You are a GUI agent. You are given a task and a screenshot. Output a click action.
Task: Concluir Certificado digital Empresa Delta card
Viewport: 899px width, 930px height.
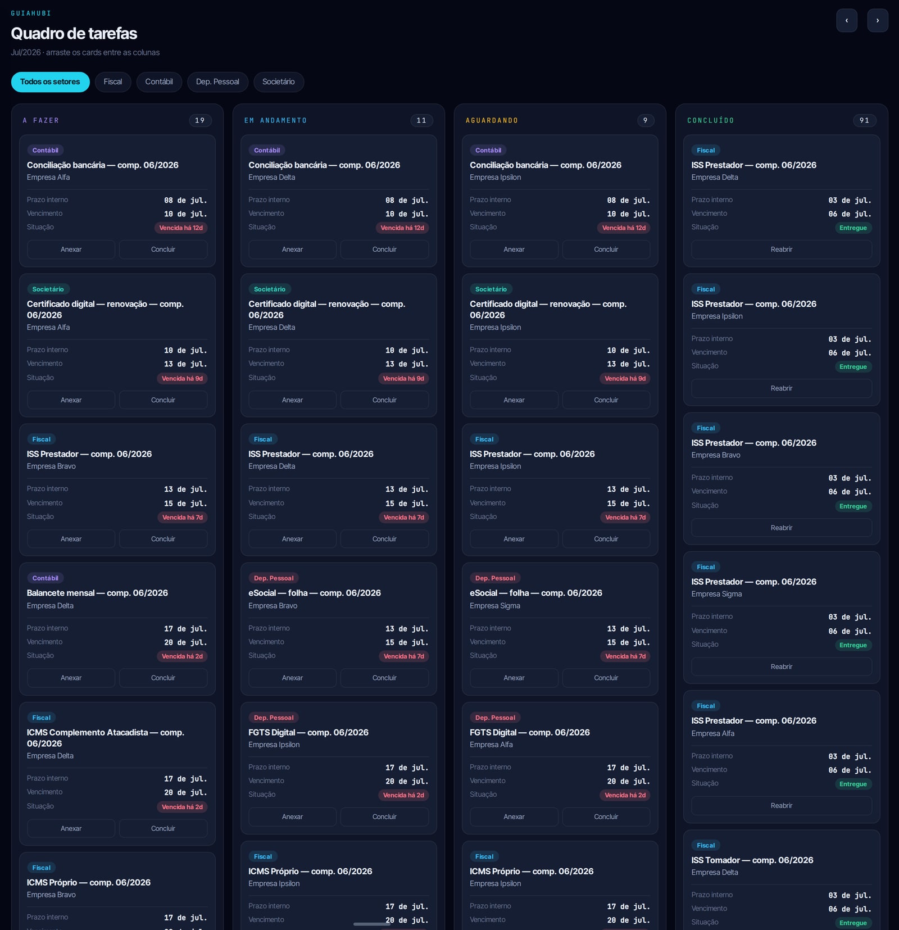[x=384, y=400]
